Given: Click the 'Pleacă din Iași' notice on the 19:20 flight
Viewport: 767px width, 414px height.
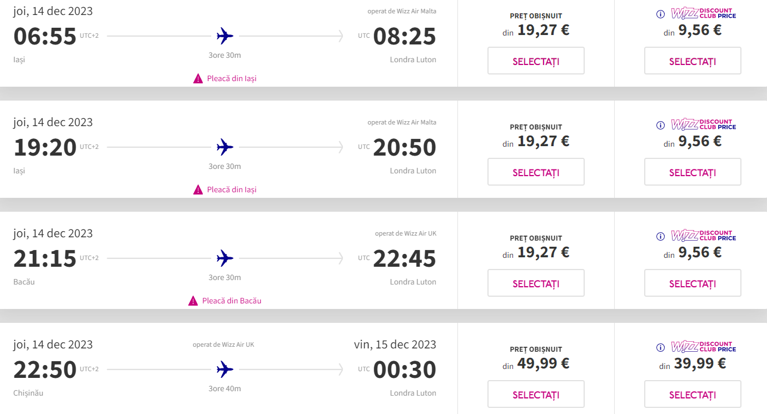Looking at the screenshot, I should [x=232, y=189].
